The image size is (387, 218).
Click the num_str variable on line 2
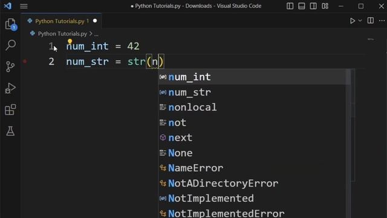tap(87, 62)
